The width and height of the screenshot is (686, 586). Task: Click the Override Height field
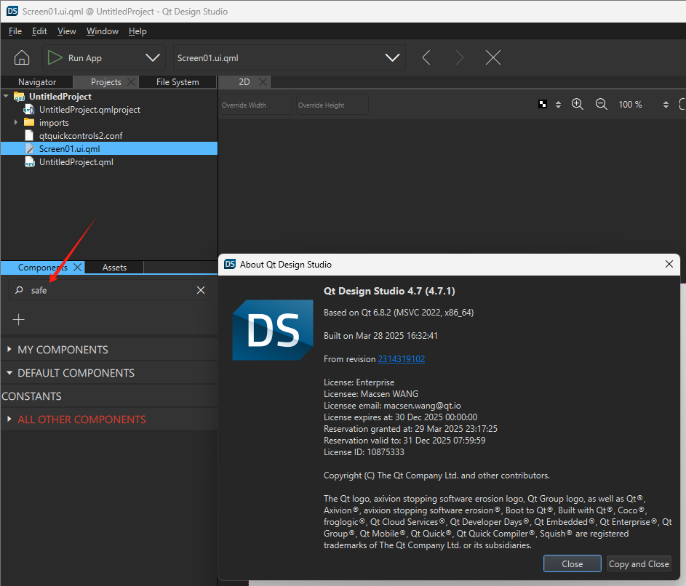[x=332, y=105]
